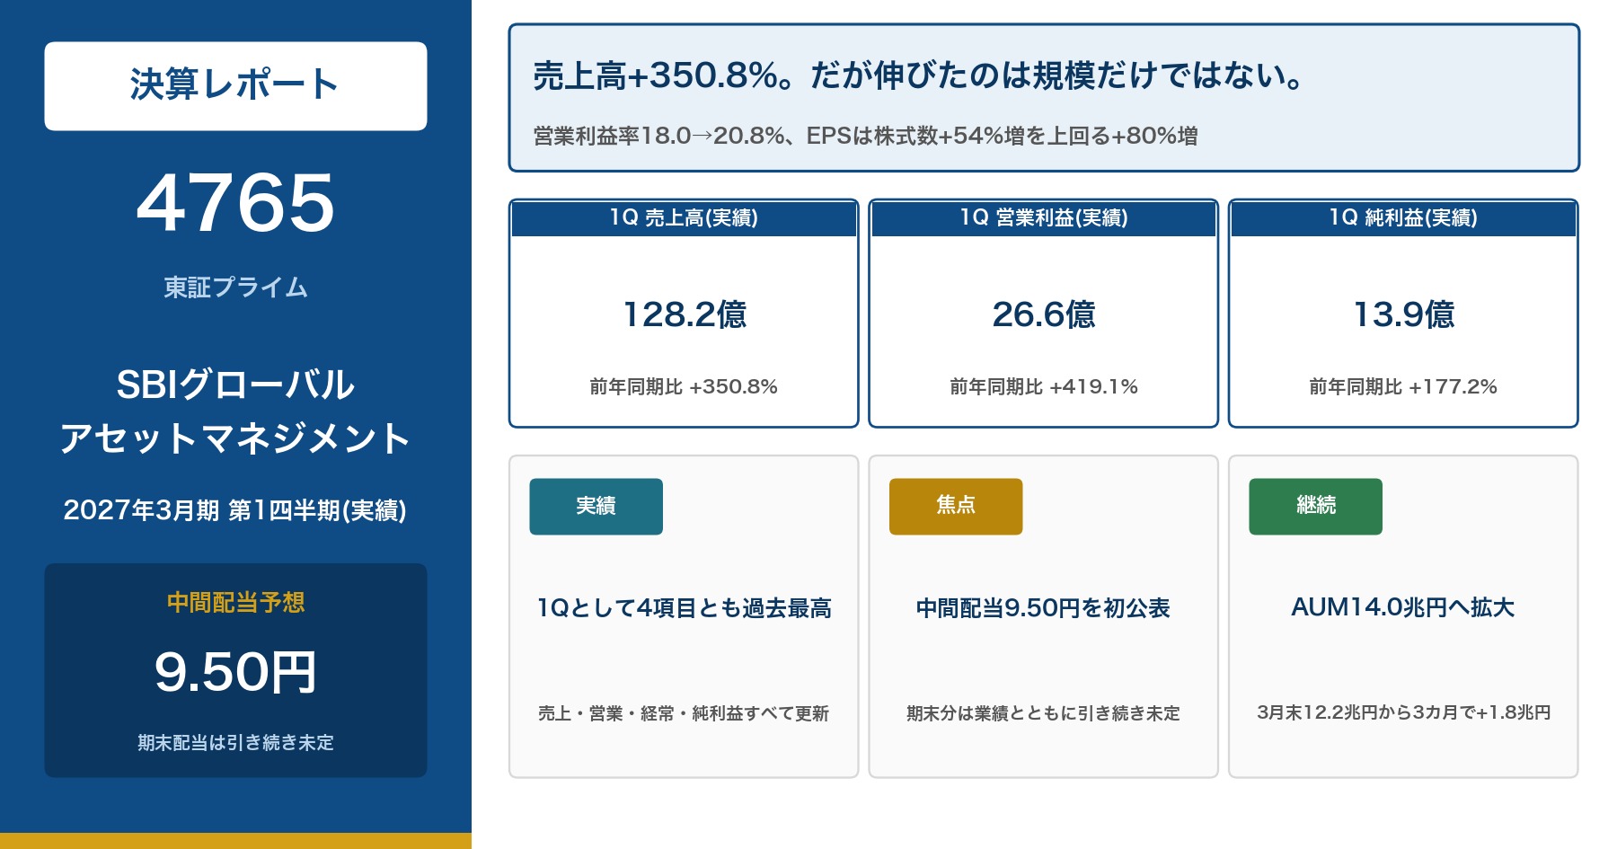The width and height of the screenshot is (1617, 849).
Task: Click AUM14.0兆円へ拡大 text
Action: pos(1403,608)
